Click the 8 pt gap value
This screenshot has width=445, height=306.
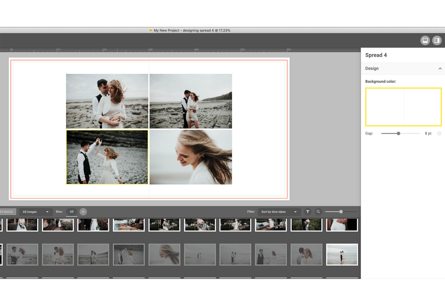click(428, 134)
